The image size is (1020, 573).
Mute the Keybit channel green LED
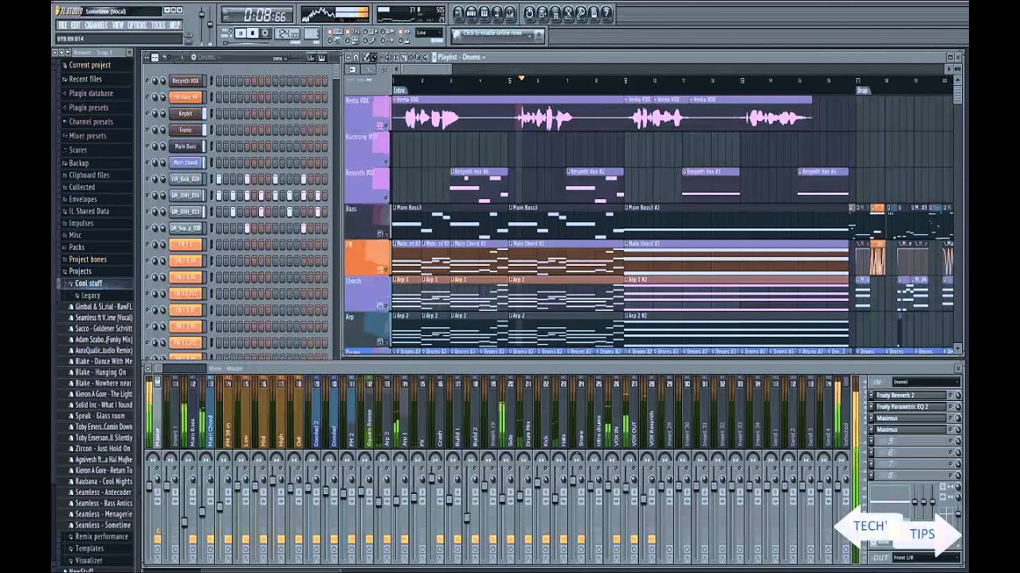point(147,113)
